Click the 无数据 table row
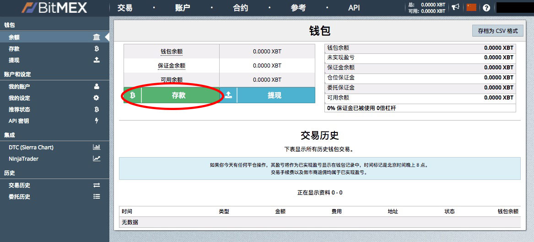534x242 pixels. point(320,222)
